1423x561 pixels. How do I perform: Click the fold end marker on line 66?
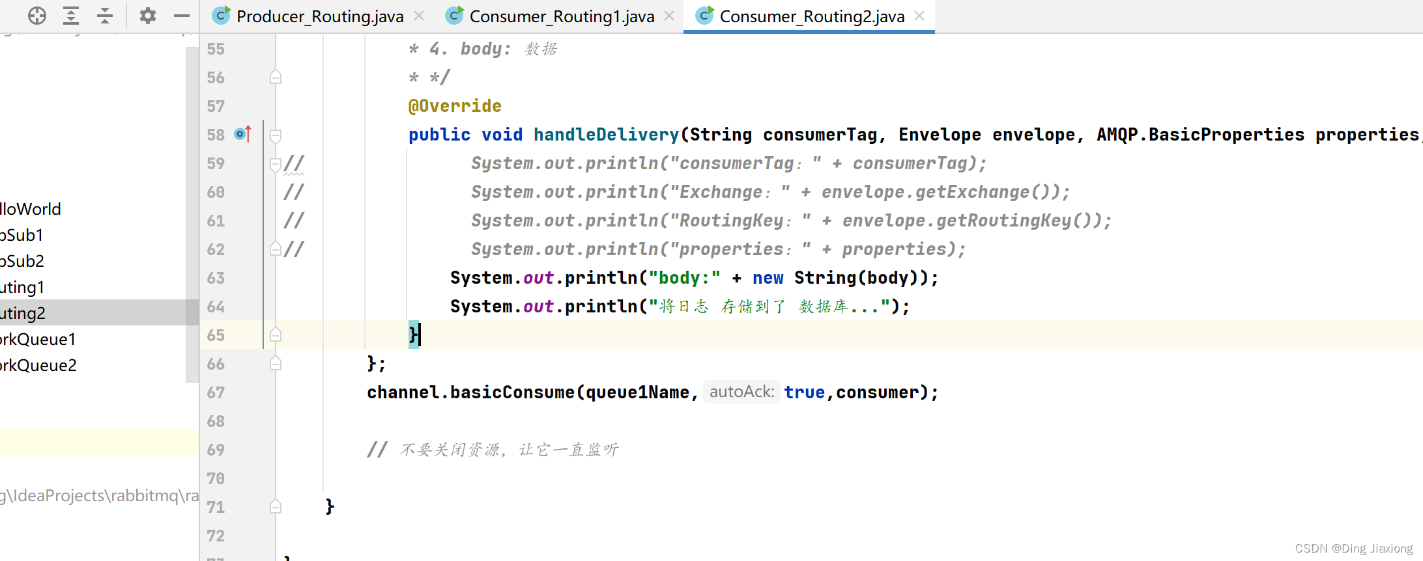[276, 363]
